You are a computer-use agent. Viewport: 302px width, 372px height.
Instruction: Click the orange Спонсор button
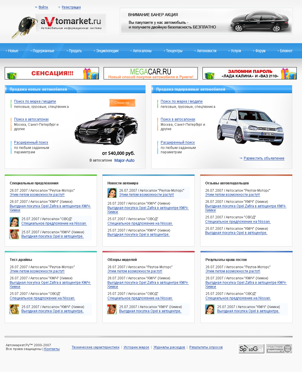[x=122, y=103]
